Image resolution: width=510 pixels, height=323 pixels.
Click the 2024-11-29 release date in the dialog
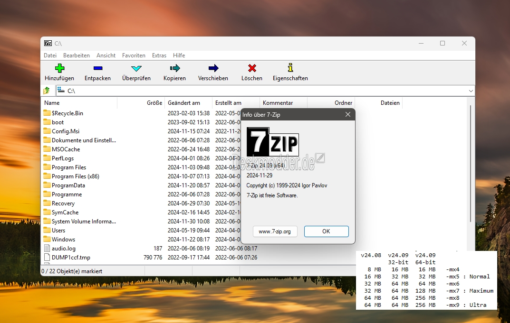260,175
